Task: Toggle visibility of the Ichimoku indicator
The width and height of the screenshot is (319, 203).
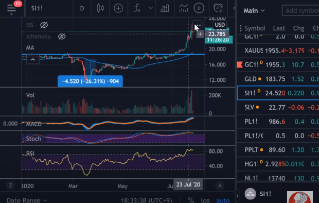Action: [62, 37]
